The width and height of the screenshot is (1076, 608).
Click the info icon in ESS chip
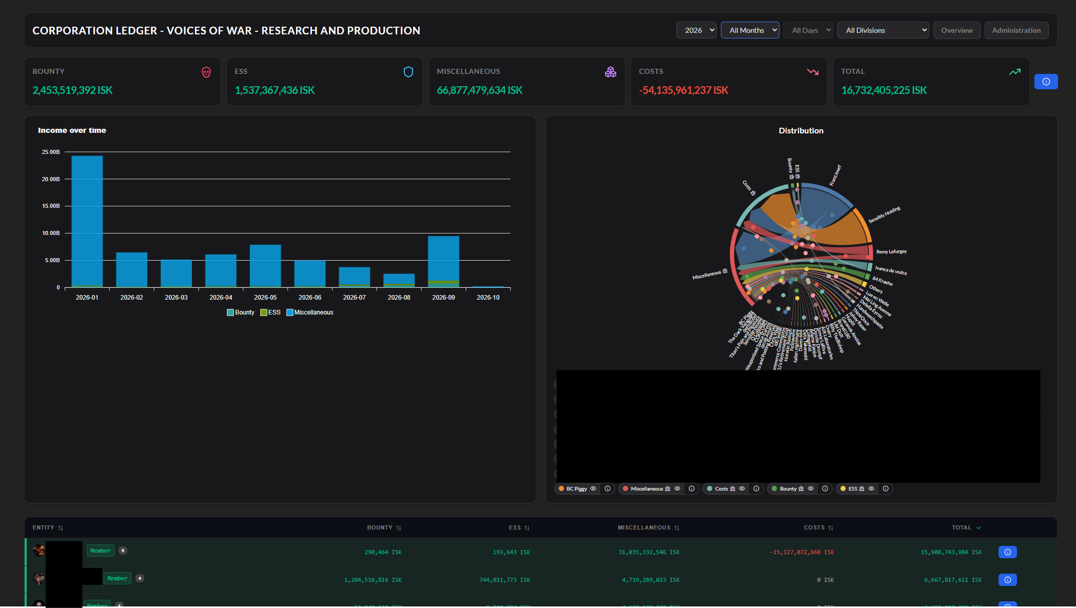[x=886, y=488]
